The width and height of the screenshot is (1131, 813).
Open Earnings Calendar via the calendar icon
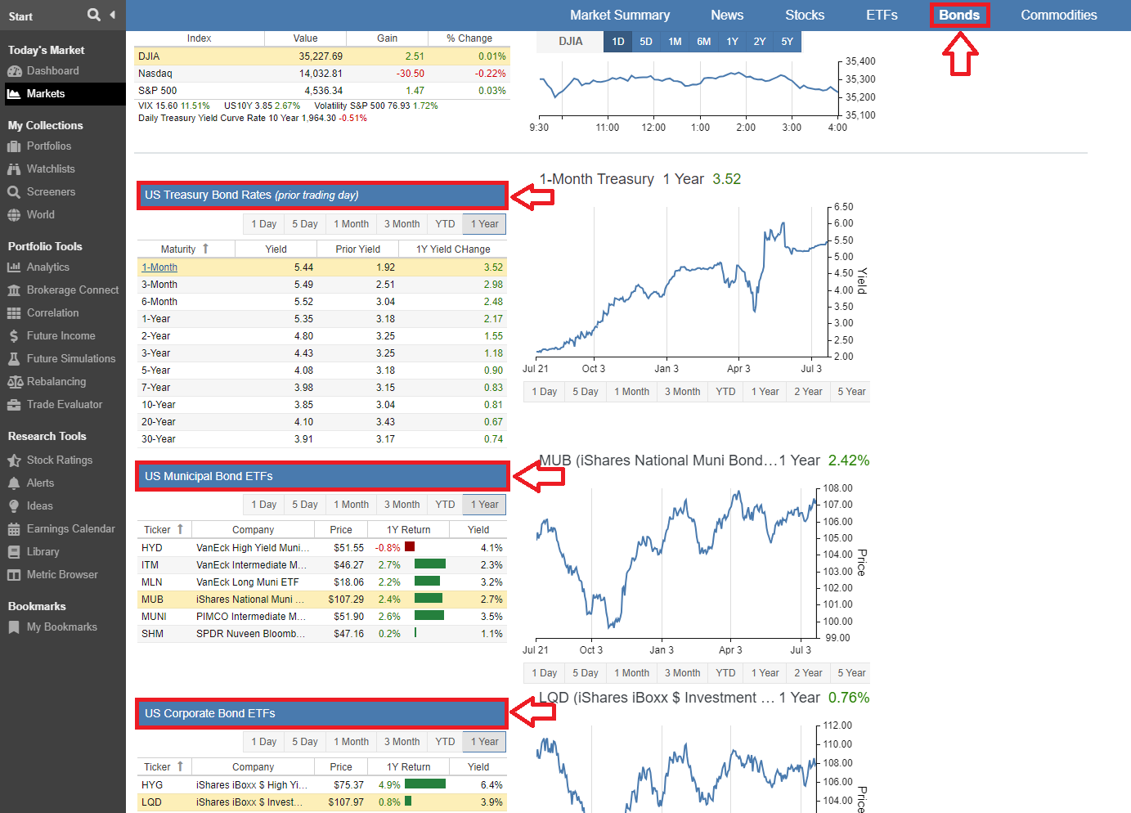14,529
